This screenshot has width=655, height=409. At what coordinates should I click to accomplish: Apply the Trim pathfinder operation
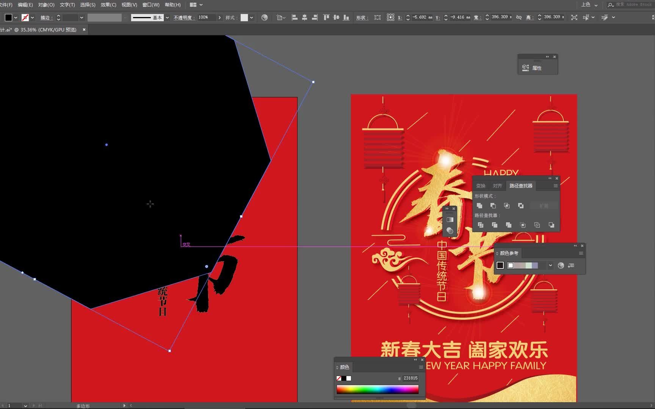pyautogui.click(x=495, y=225)
